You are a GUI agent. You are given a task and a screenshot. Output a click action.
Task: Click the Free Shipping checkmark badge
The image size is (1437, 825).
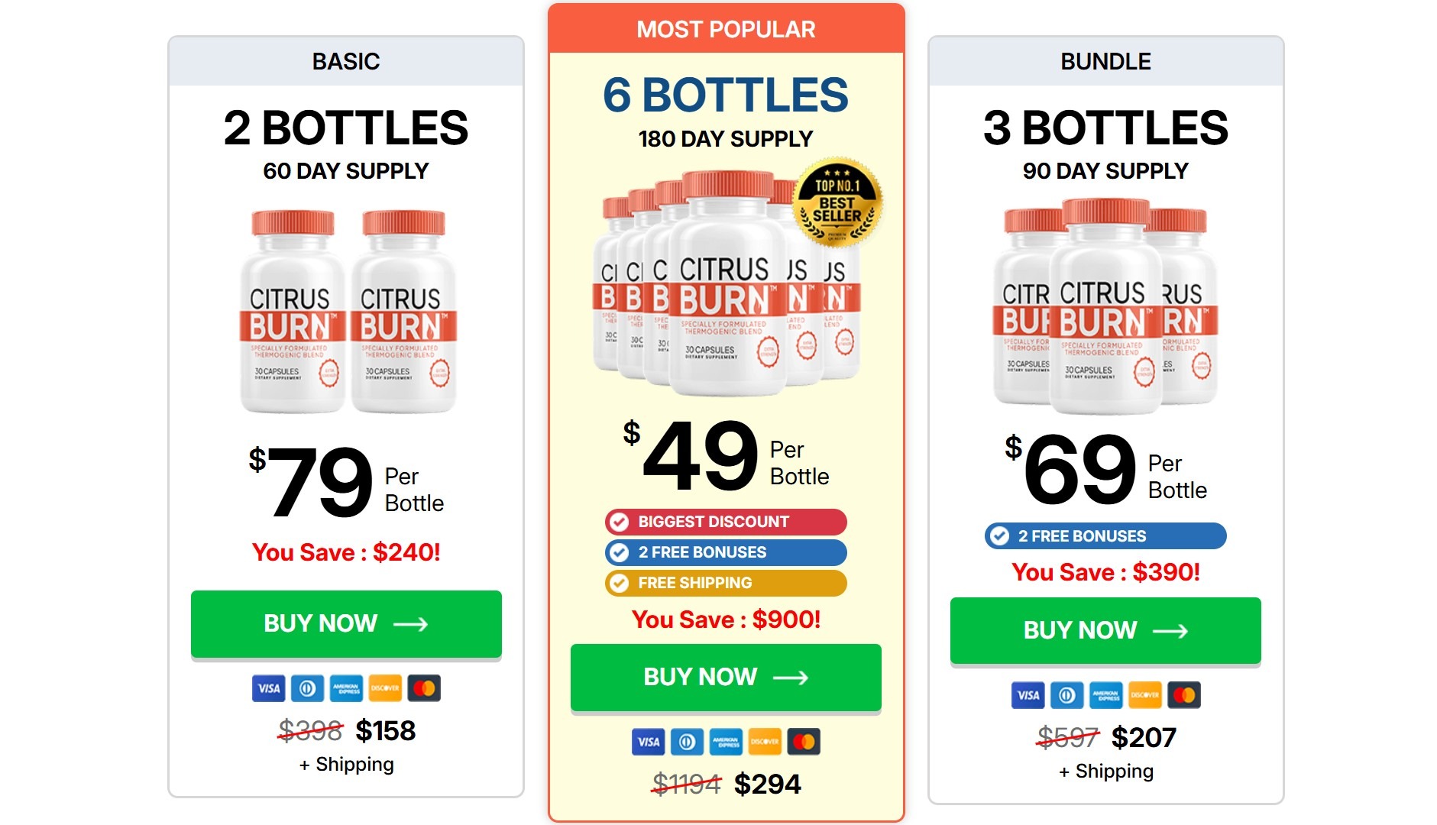620,584
